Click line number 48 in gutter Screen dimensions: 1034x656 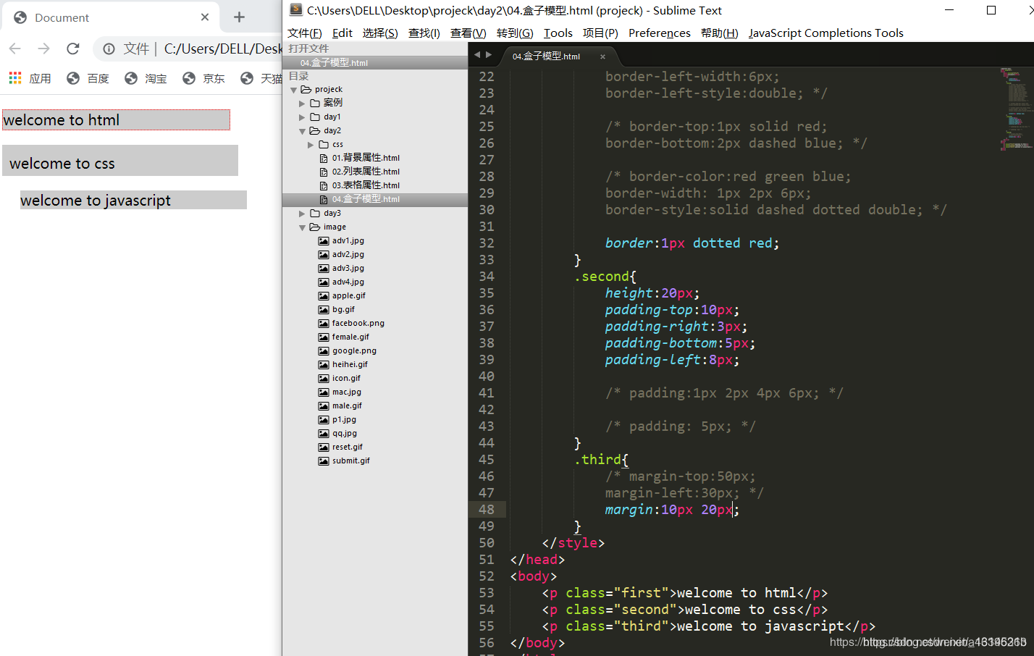pyautogui.click(x=487, y=510)
